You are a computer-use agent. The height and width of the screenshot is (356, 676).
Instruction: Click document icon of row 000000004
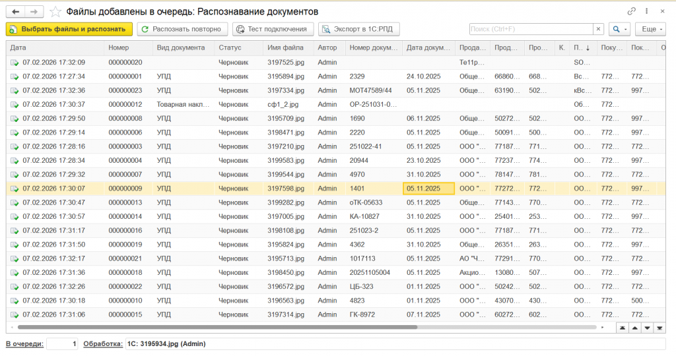[15, 161]
